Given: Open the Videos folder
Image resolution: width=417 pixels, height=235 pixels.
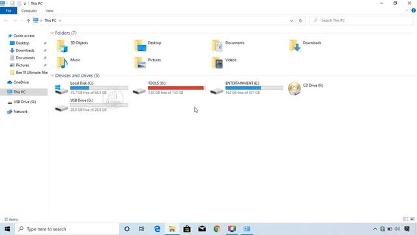Looking at the screenshot, I should coord(224,63).
